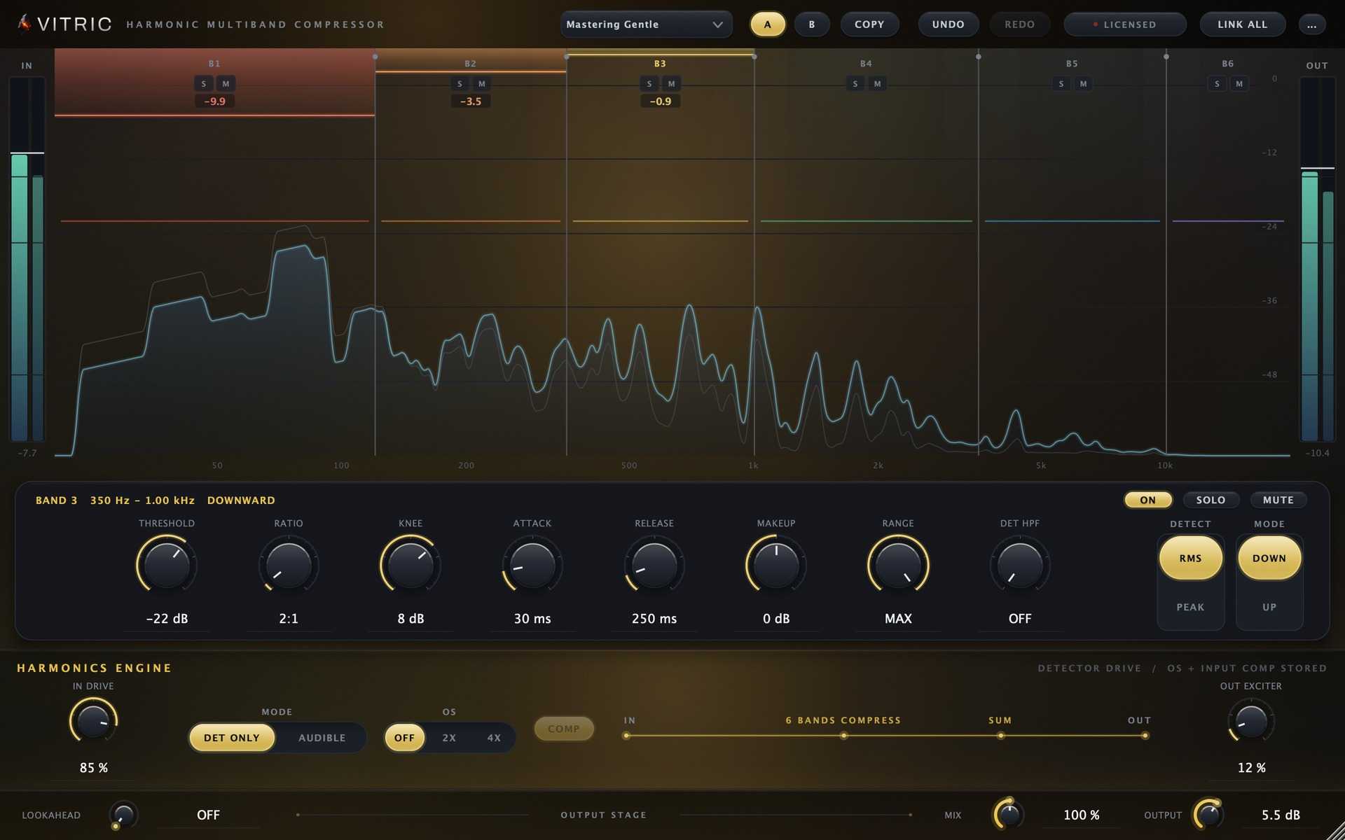Click the RANGE knob
Viewport: 1345px width, 840px height.
click(x=898, y=565)
